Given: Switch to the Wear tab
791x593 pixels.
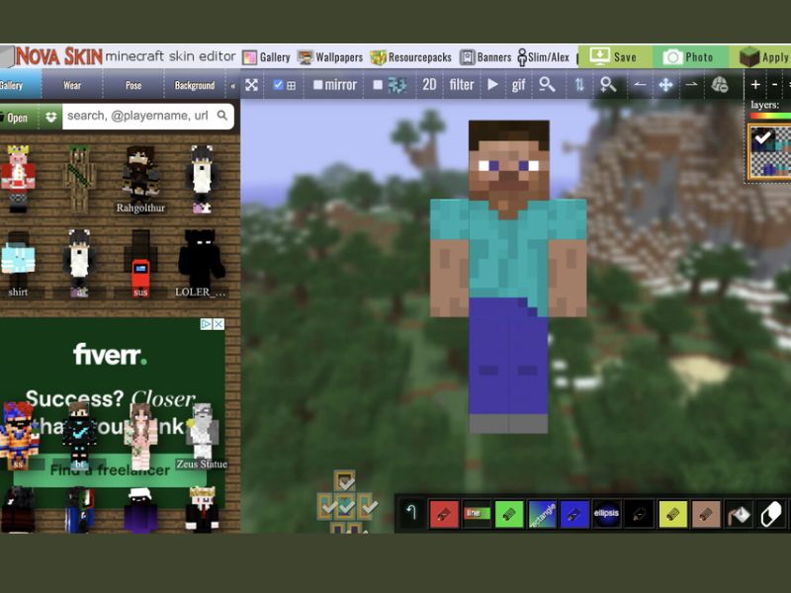Looking at the screenshot, I should pos(72,85).
